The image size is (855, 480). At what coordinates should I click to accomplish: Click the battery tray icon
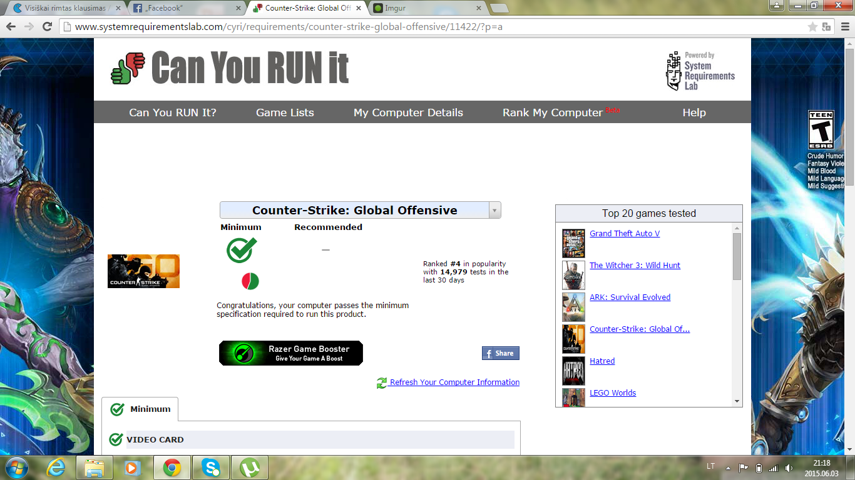759,467
